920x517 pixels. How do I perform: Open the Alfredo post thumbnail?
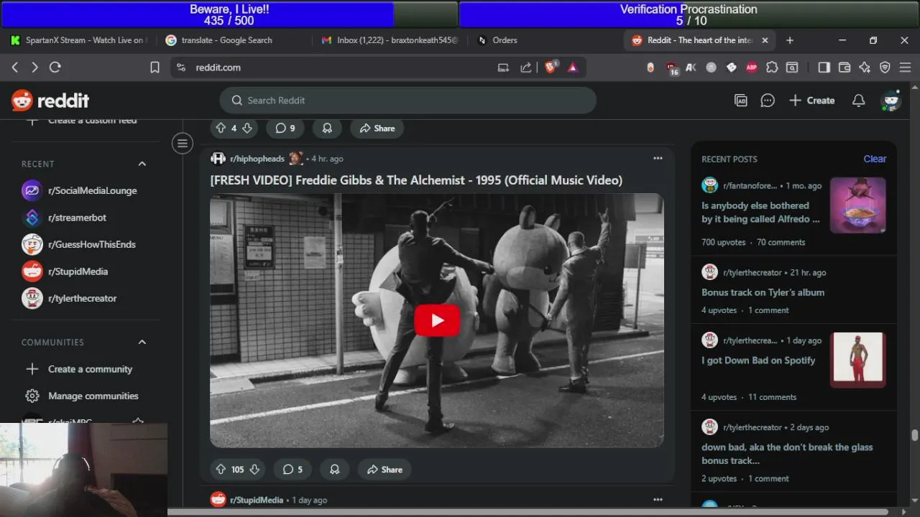858,205
